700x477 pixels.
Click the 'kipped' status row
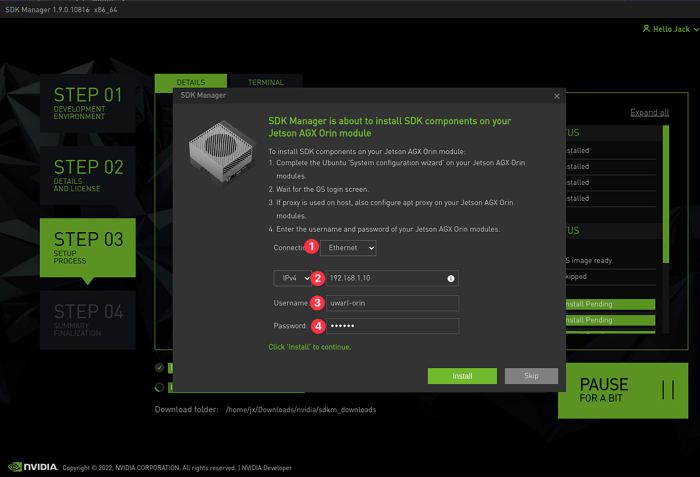[x=610, y=277]
